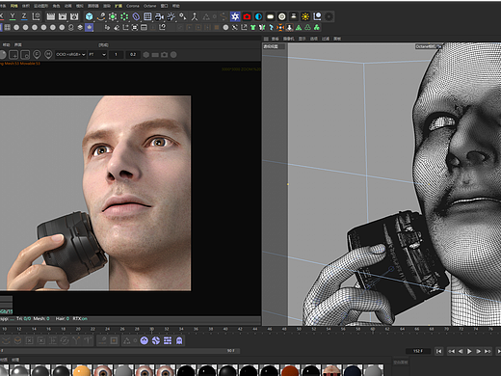Click the pick material M pin icon

pyautogui.click(x=48, y=54)
